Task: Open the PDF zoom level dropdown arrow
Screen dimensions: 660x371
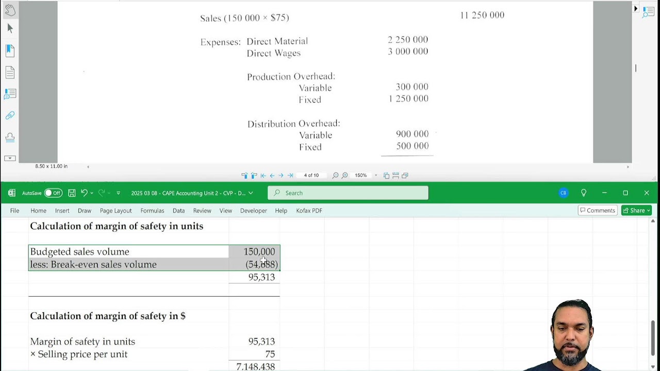Action: (x=376, y=176)
